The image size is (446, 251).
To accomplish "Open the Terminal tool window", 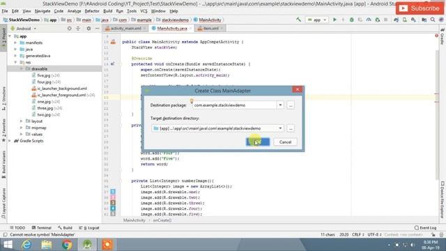I will point(42,228).
